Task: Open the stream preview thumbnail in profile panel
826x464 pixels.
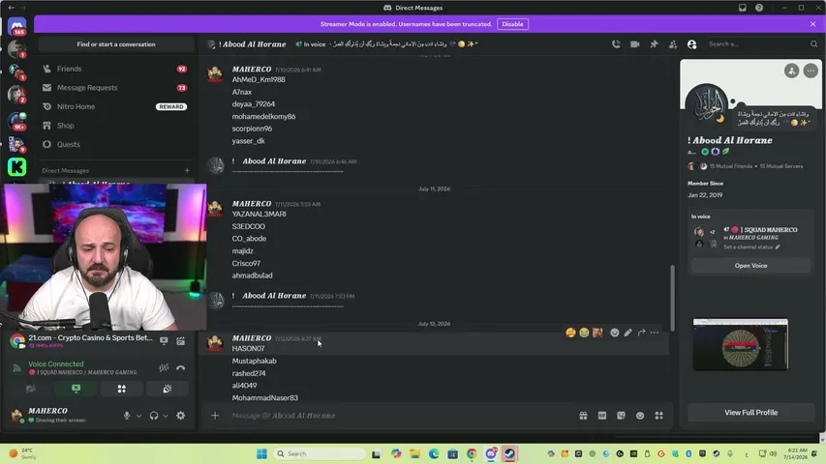Action: click(740, 344)
